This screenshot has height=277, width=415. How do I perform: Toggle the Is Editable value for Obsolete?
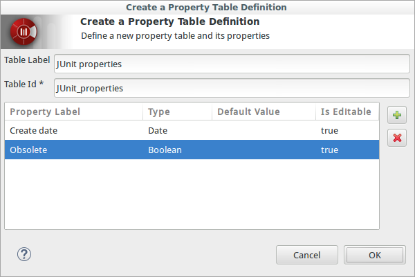[x=329, y=150]
